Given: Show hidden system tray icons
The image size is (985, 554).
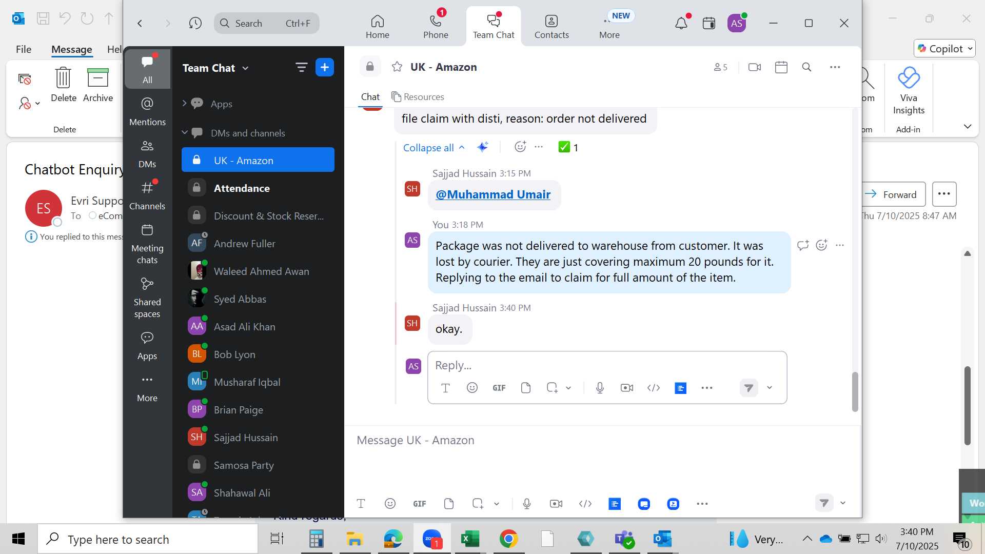Looking at the screenshot, I should 807,539.
